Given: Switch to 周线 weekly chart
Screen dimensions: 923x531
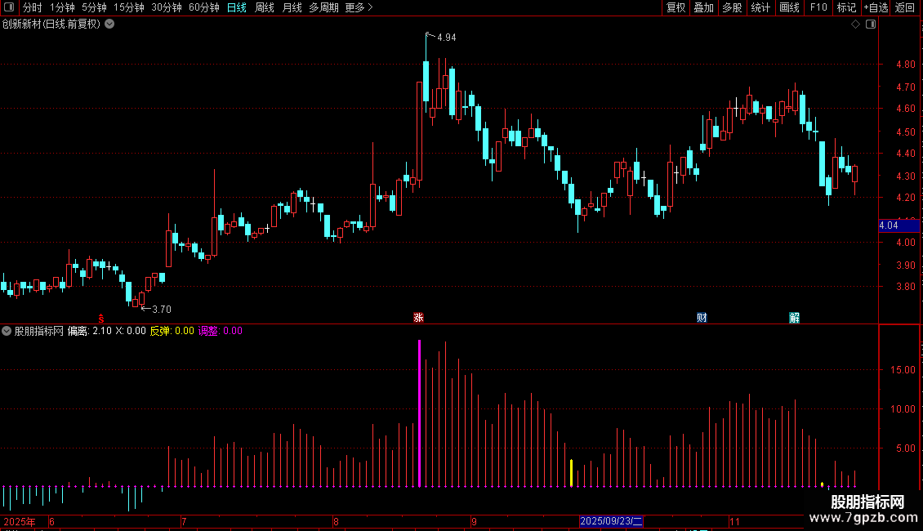Looking at the screenshot, I should [265, 7].
